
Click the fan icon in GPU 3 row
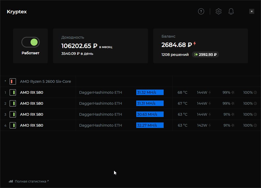(x=233, y=114)
